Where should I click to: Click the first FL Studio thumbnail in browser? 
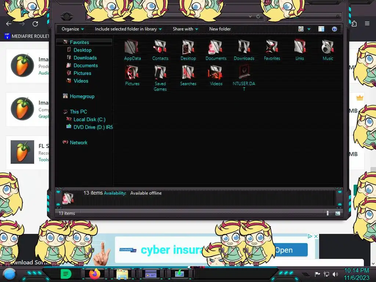(x=22, y=65)
